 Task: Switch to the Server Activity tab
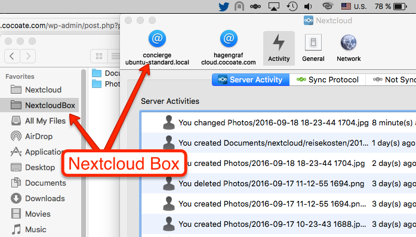pyautogui.click(x=251, y=79)
